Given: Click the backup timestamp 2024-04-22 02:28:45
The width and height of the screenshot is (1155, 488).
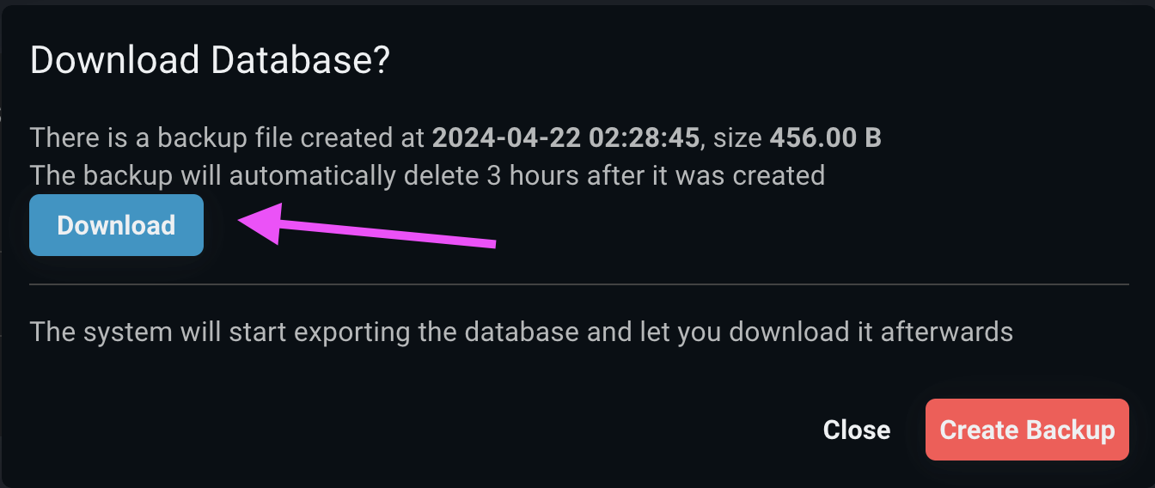Looking at the screenshot, I should click(565, 137).
